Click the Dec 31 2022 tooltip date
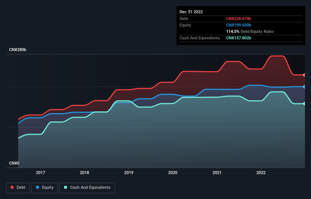The image size is (311, 199). (x=191, y=12)
